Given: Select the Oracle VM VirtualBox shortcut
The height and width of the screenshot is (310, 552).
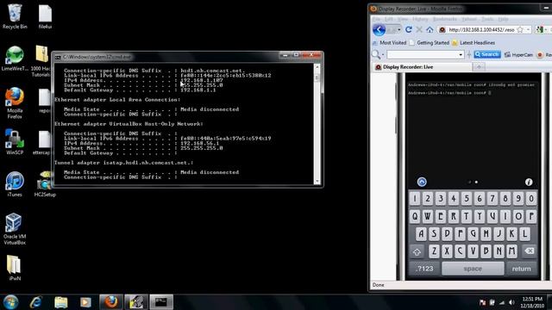Looking at the screenshot, I should 15,229.
